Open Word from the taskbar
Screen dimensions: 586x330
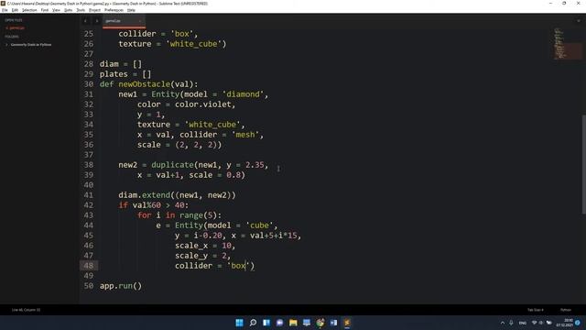[x=333, y=323]
